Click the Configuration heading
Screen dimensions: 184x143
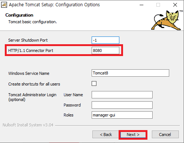[19, 15]
